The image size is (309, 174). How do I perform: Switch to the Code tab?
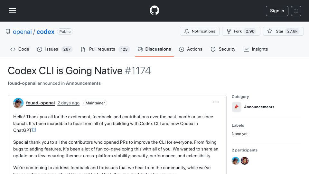[20, 49]
